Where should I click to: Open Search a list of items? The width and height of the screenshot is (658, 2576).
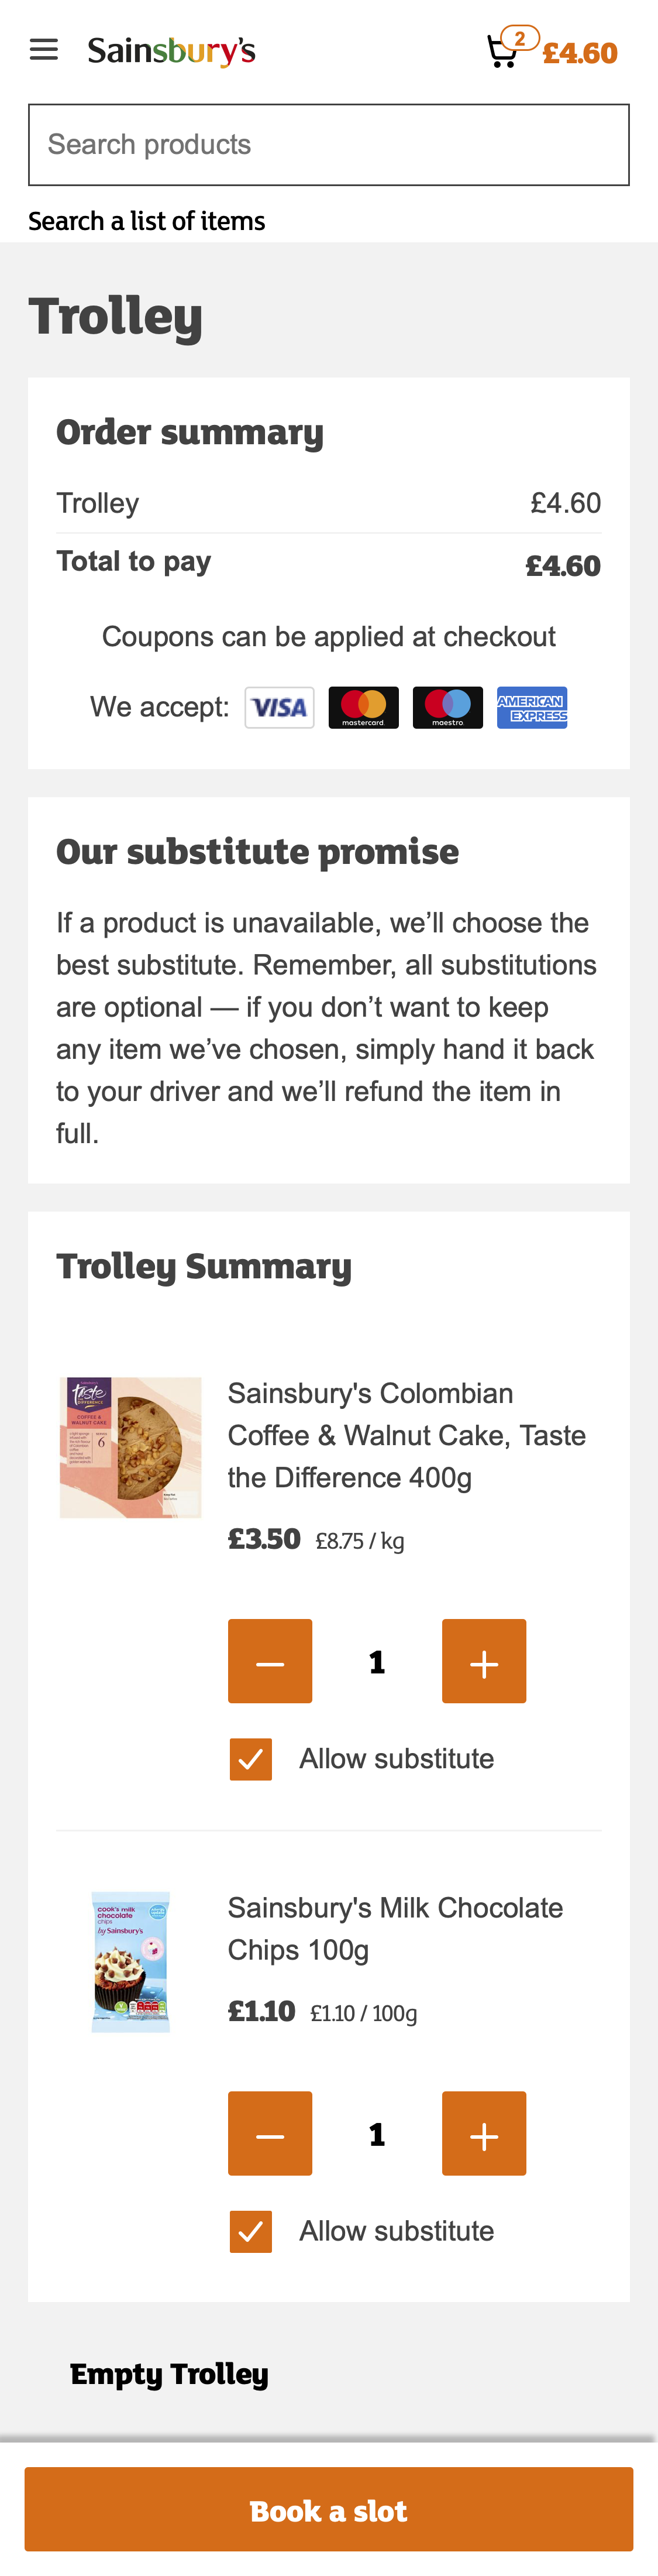(146, 221)
